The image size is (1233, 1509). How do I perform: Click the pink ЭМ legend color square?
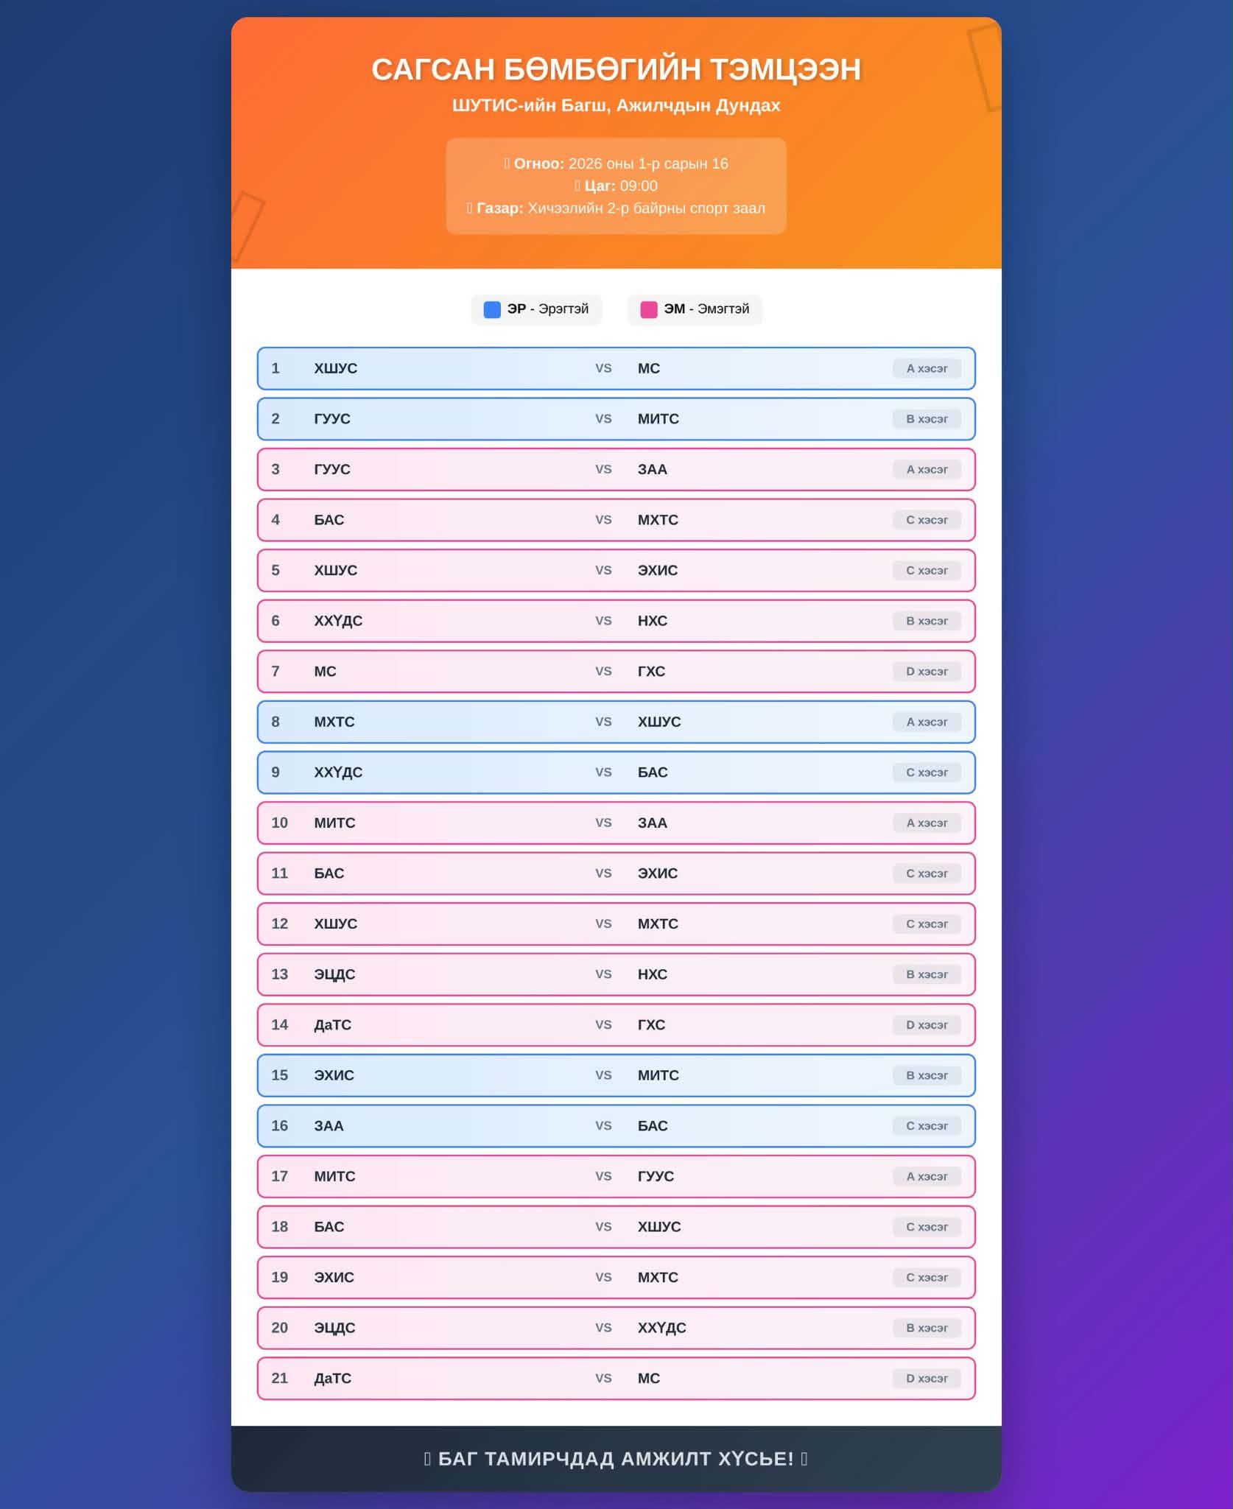tap(649, 309)
